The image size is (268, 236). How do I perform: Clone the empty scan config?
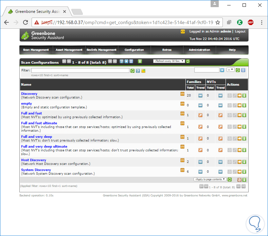(x=239, y=106)
